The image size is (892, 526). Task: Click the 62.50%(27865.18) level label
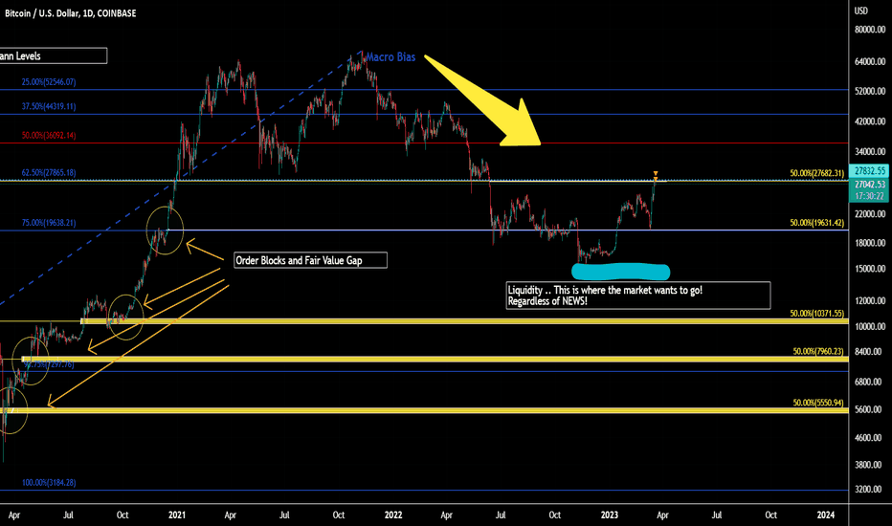point(49,172)
